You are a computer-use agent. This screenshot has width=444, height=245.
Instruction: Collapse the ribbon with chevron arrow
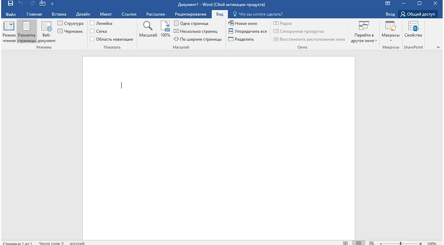coord(438,47)
